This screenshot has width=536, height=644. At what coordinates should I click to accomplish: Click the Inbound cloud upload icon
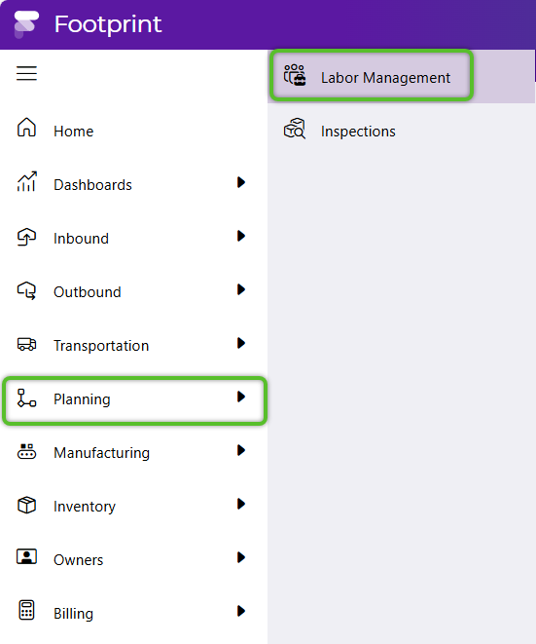[x=26, y=237]
